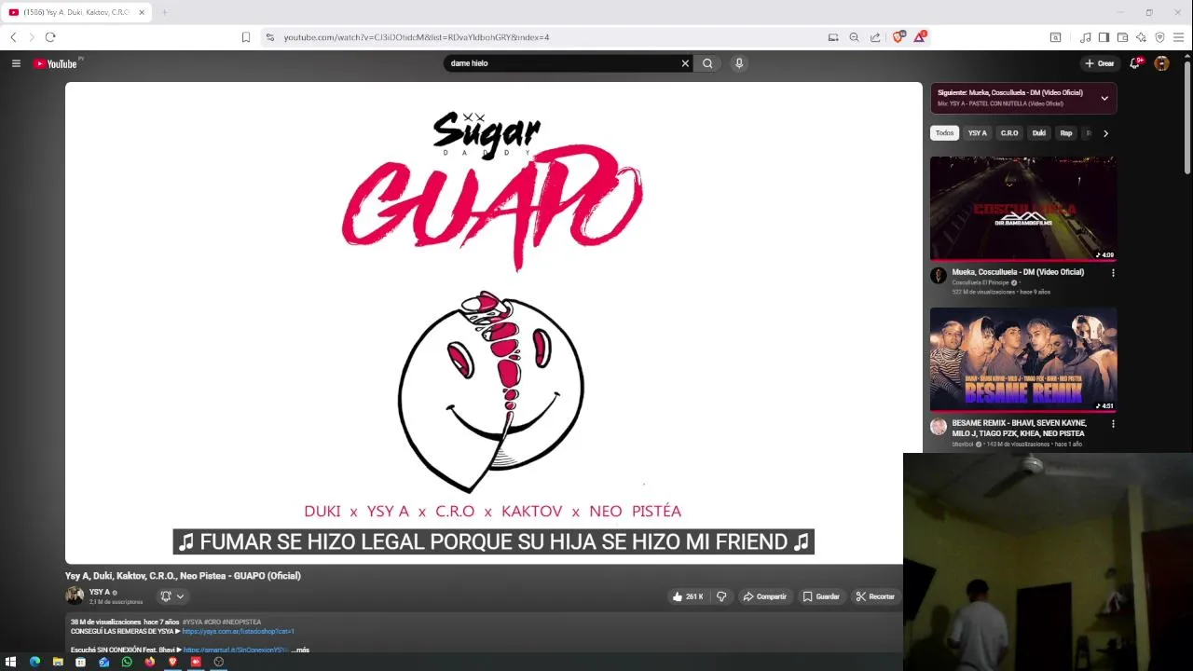Open Brave VPN shield icon
This screenshot has height=671, width=1193.
pos(1159,37)
